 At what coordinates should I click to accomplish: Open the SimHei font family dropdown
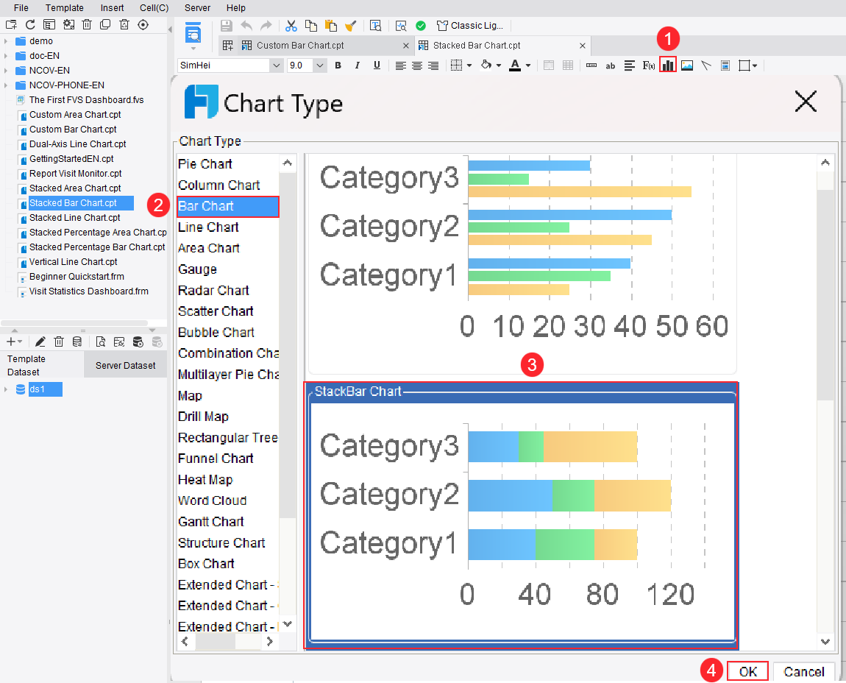[x=276, y=66]
